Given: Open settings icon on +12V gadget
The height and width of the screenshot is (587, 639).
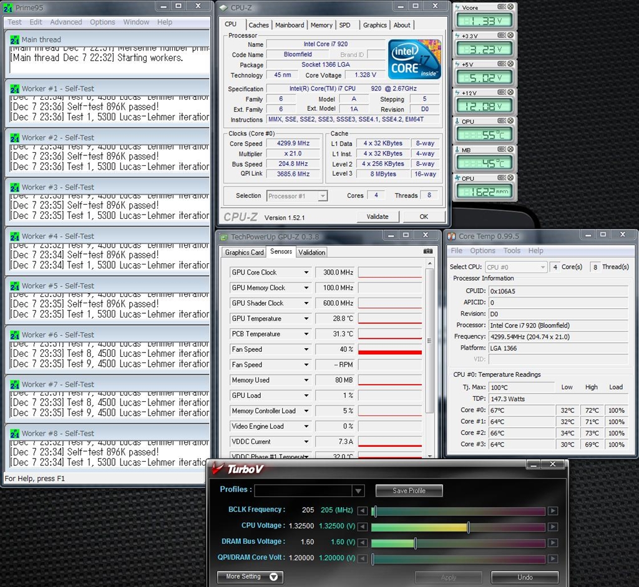Looking at the screenshot, I should click(502, 93).
